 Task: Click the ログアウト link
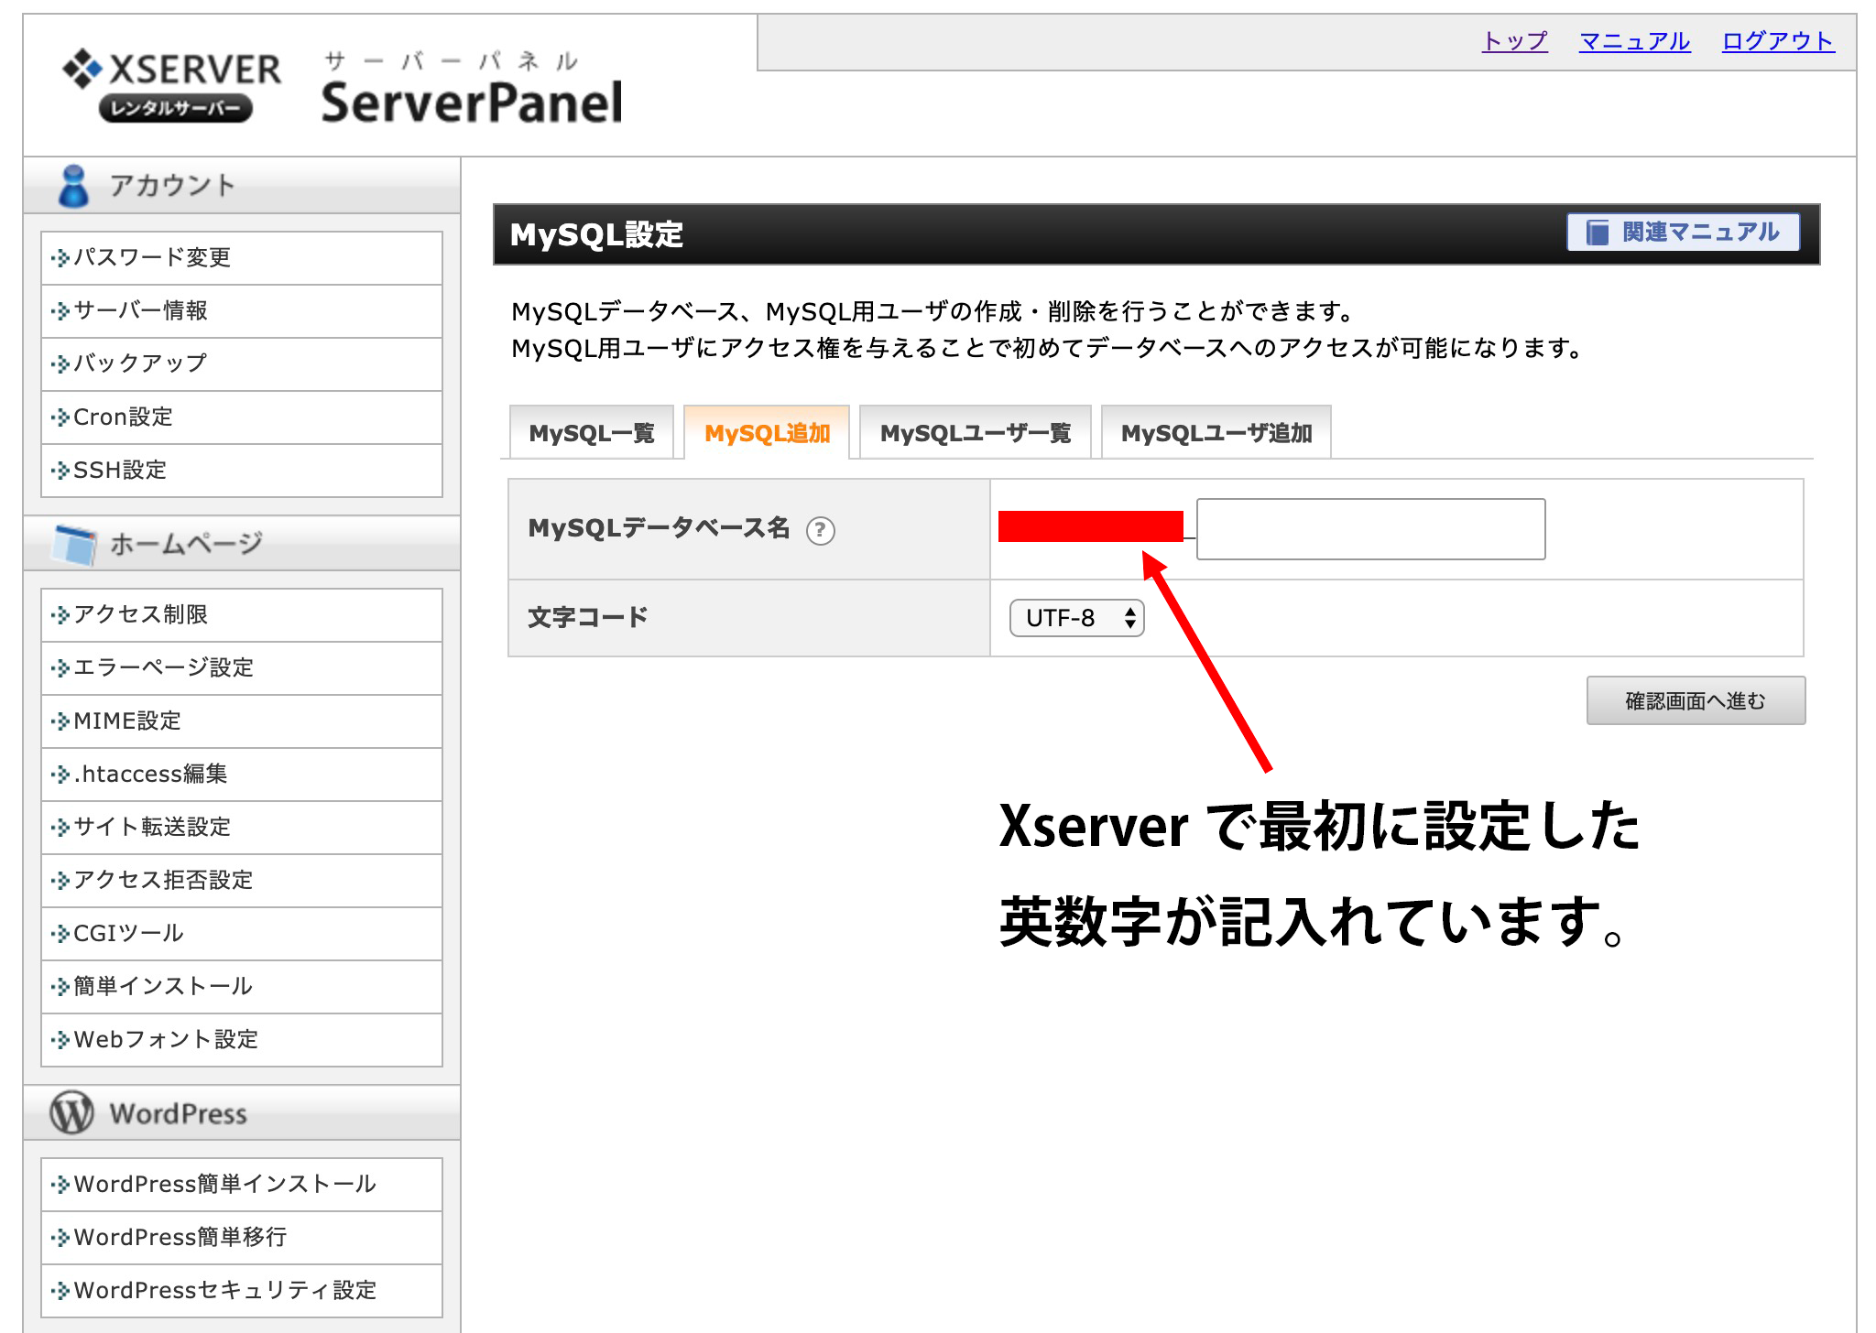(1777, 41)
